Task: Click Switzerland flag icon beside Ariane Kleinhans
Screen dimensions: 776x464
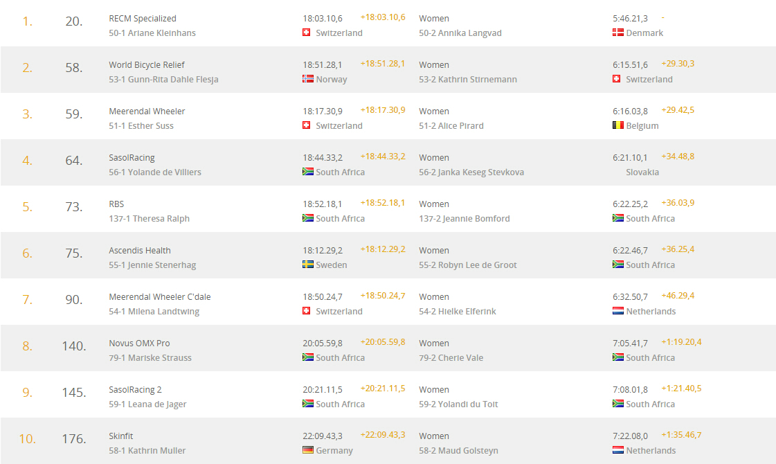Action: [x=307, y=32]
